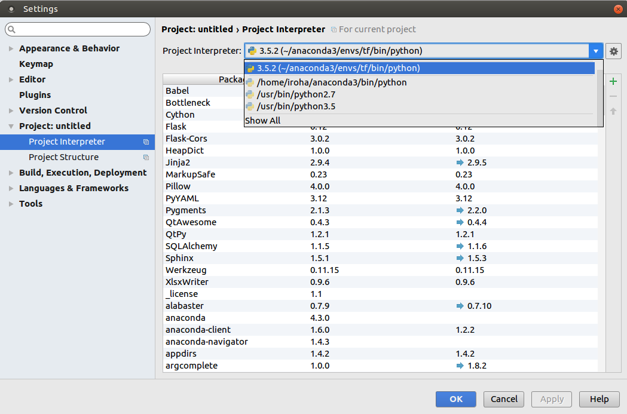Click update arrow for argcomplete 1.8.2
The image size is (627, 414).
pos(460,366)
